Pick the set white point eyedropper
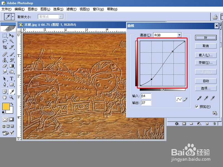This screenshot has width=223, height=167. tap(212, 98)
